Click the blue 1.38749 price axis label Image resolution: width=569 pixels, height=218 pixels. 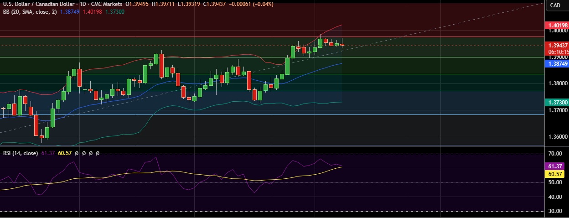(x=558, y=64)
